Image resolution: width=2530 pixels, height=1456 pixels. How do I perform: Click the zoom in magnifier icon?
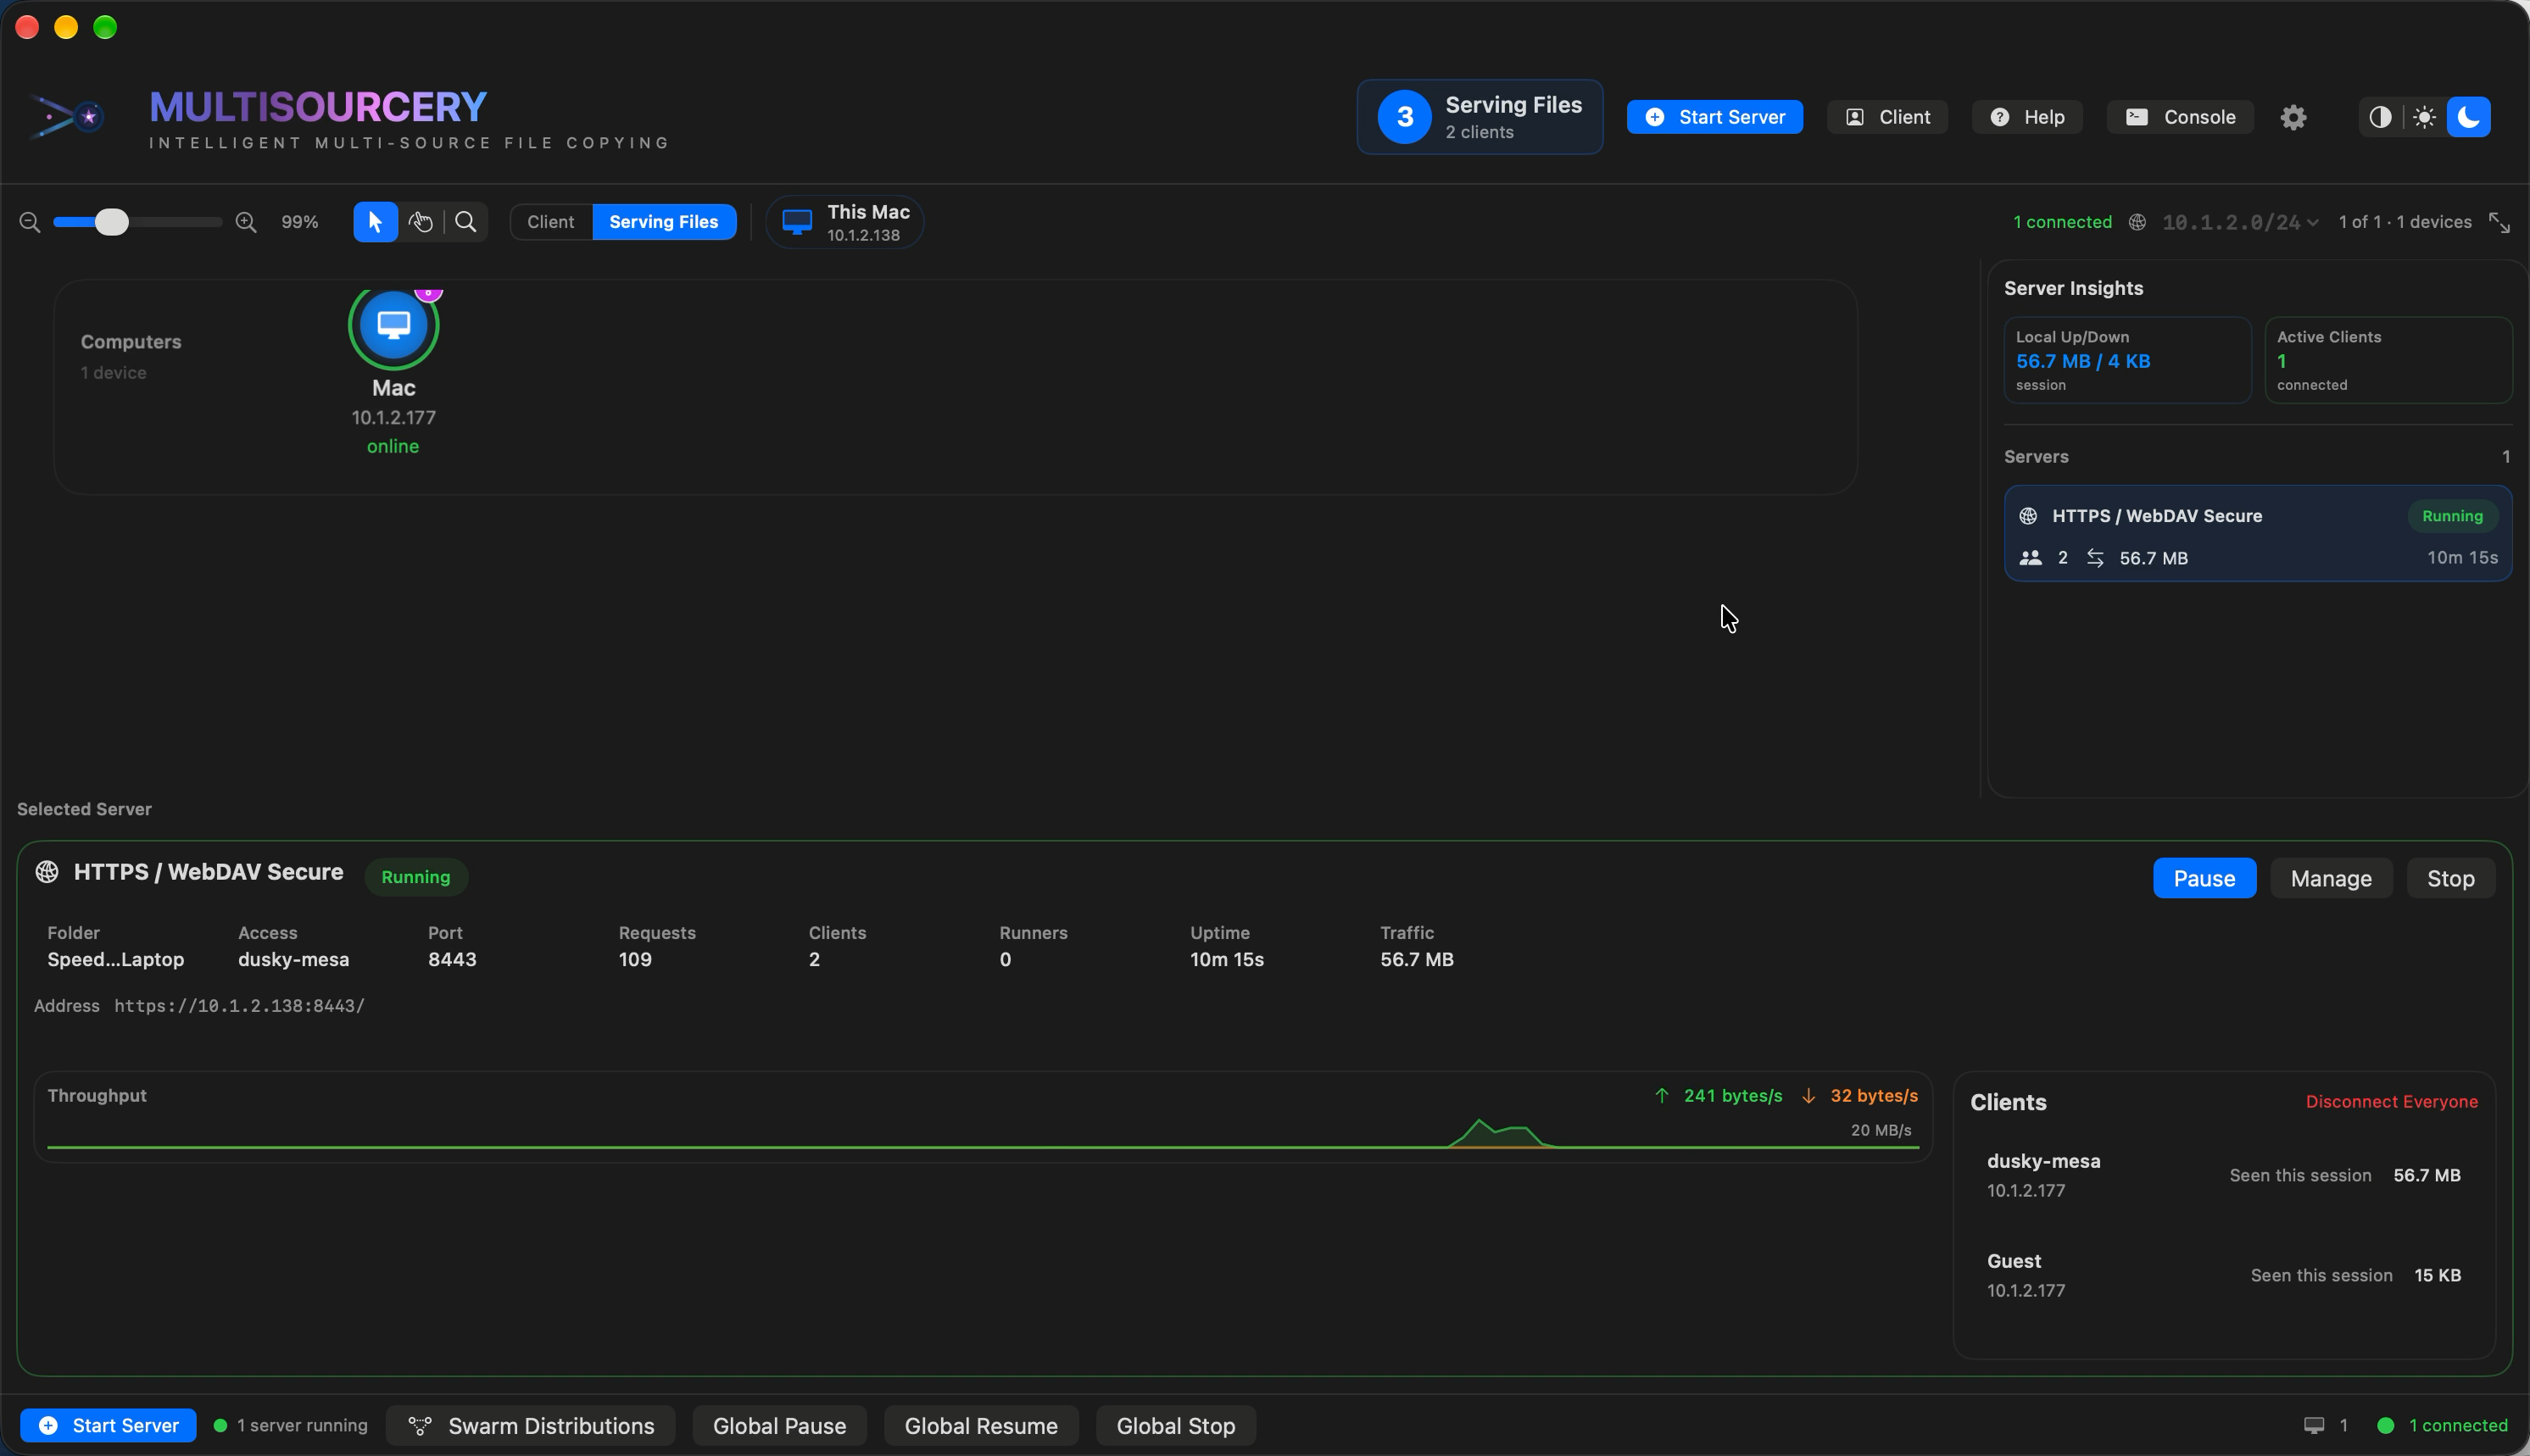coord(246,222)
